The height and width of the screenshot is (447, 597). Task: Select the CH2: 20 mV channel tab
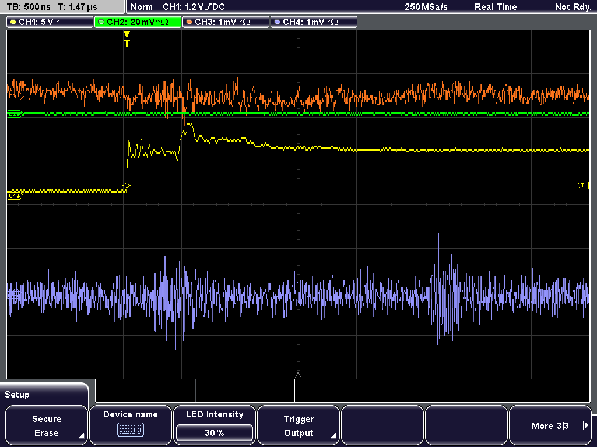click(138, 22)
